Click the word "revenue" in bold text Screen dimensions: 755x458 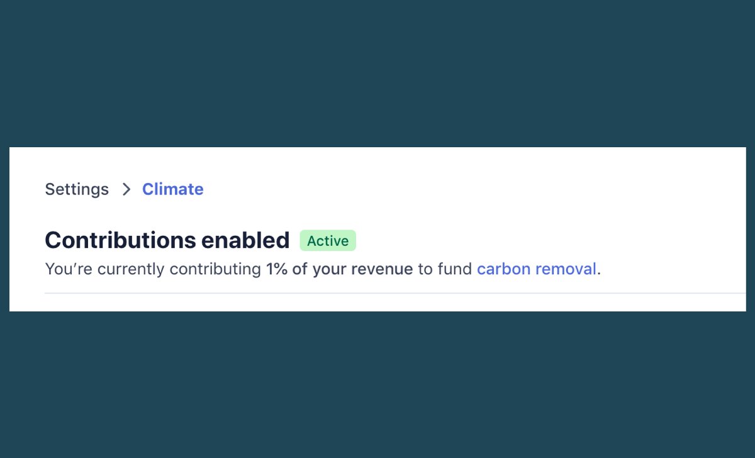point(382,269)
